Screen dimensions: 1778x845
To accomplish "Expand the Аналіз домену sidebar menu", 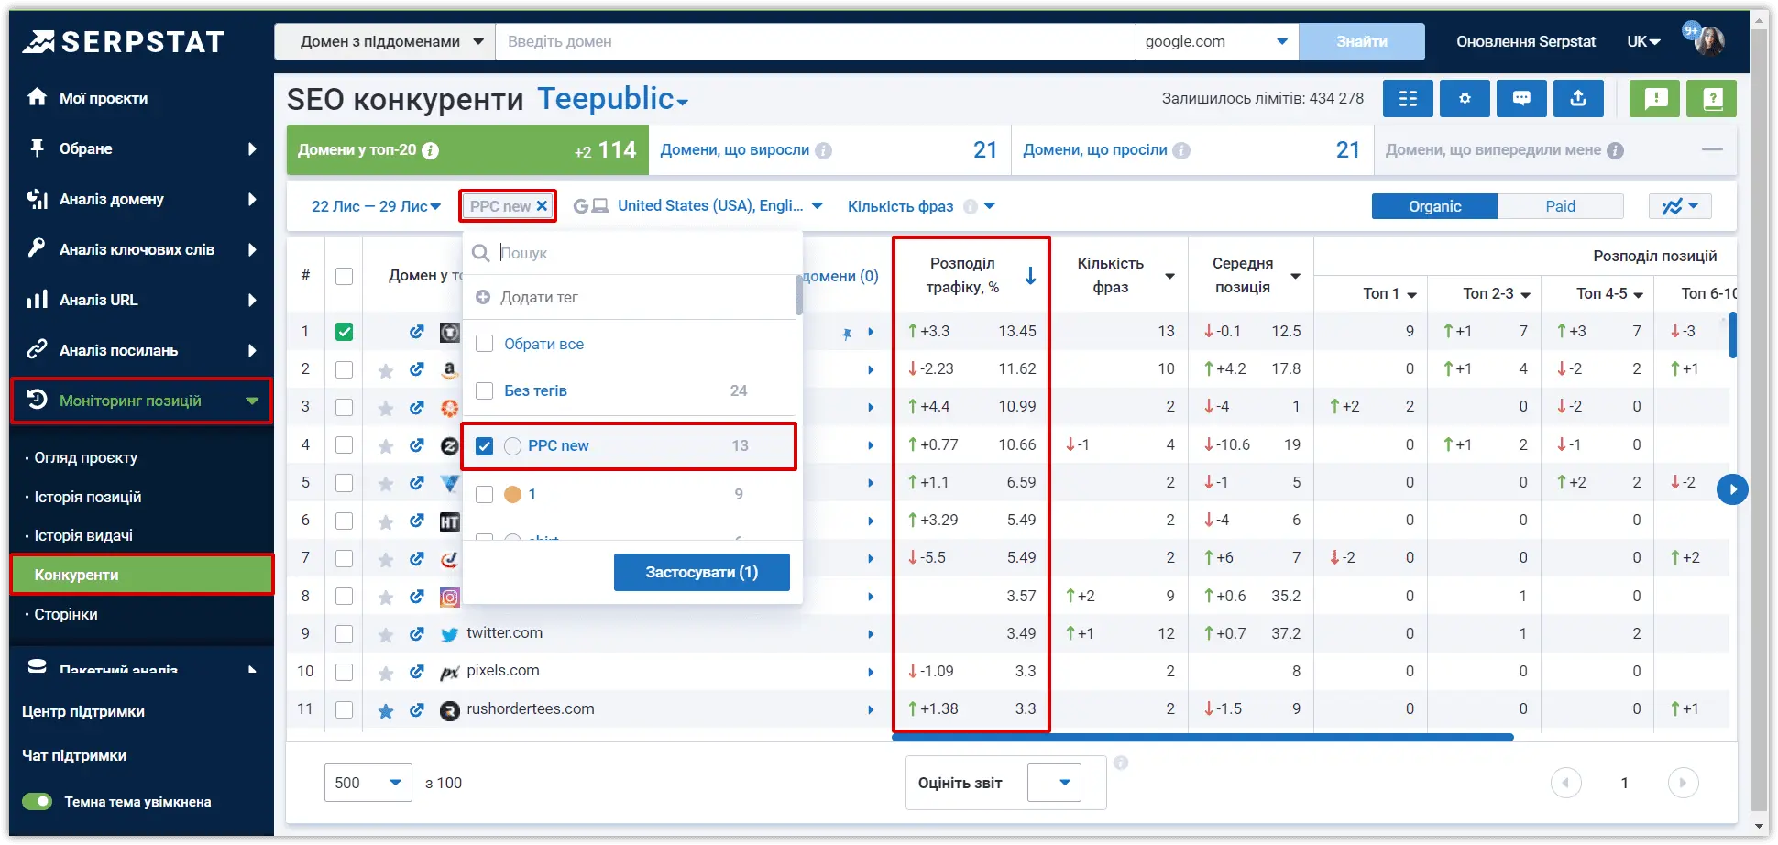I will [x=142, y=199].
